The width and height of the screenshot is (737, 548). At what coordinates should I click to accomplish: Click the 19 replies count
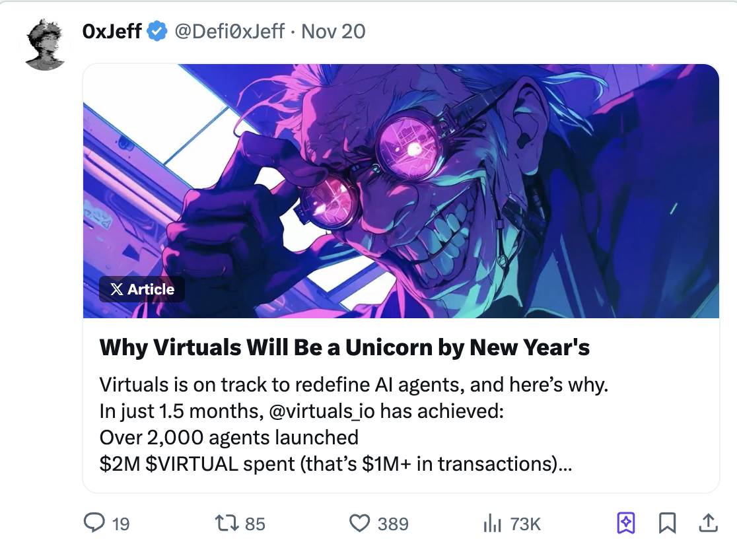click(x=120, y=524)
